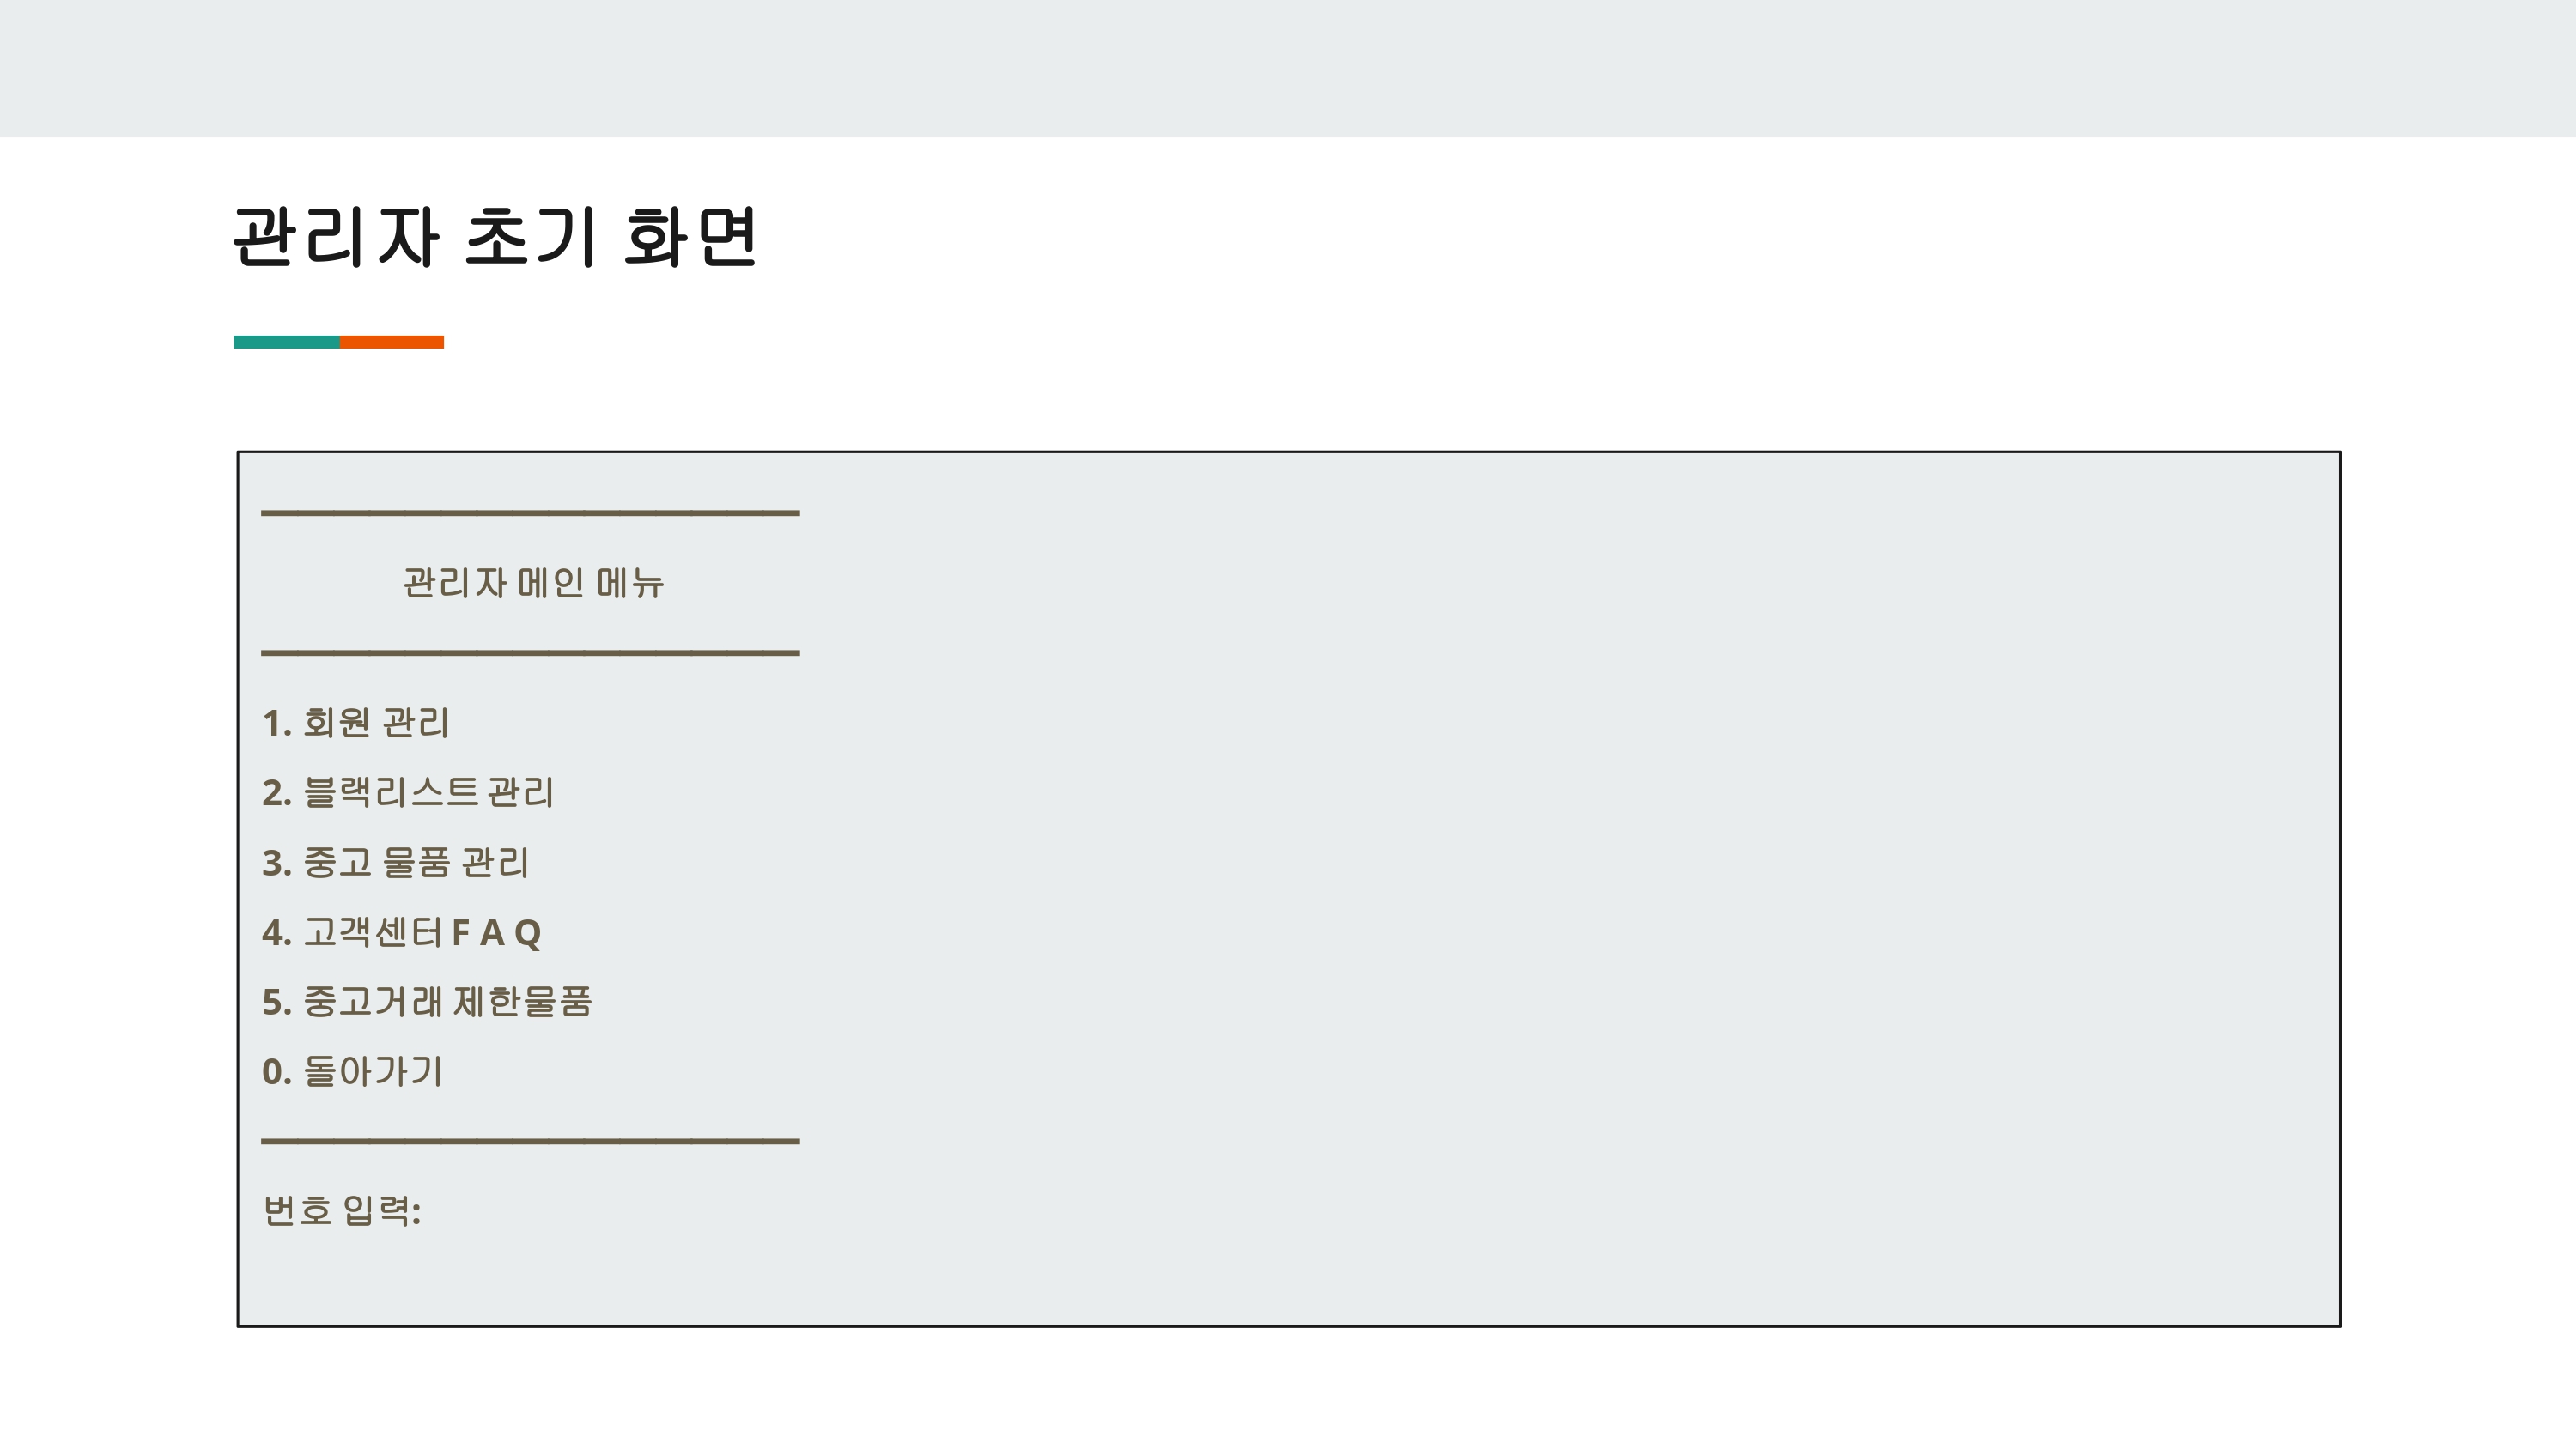
Task: Click the divider line below 관리자 메인 메뉴
Action: (530, 653)
